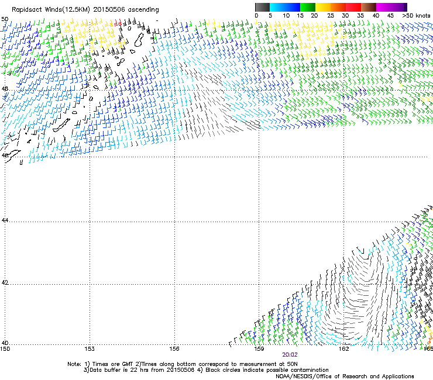Click the legend label "10"
The image size is (433, 380).
[x=286, y=16]
